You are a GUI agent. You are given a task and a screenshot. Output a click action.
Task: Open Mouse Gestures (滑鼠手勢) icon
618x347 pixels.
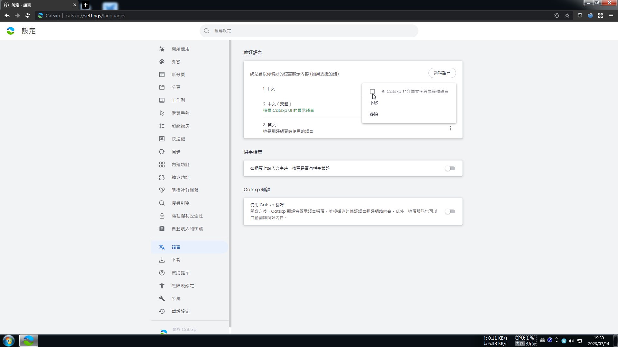click(x=162, y=113)
